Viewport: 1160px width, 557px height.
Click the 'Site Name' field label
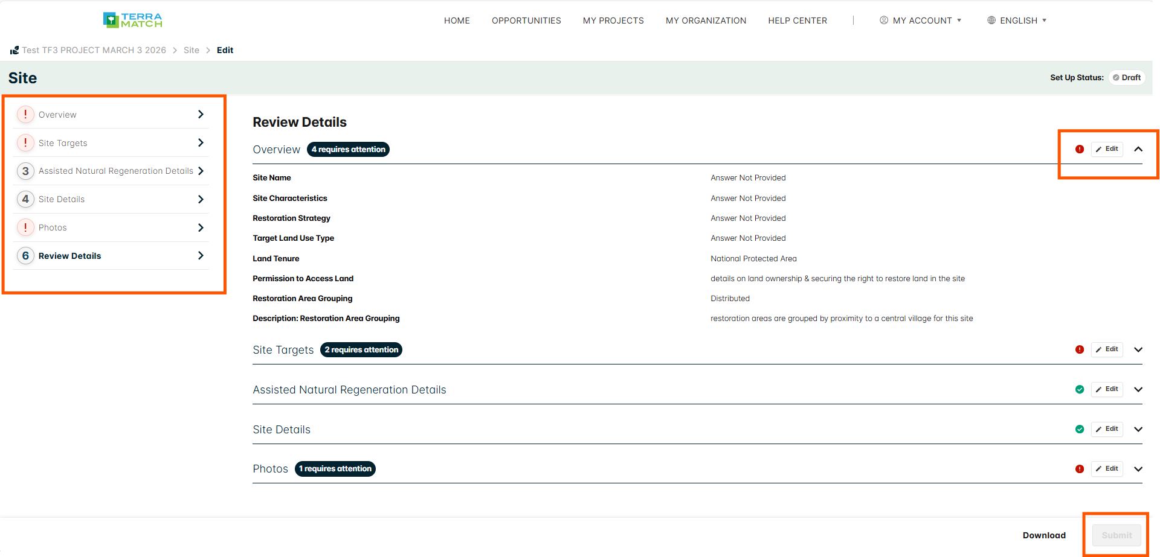coord(272,177)
